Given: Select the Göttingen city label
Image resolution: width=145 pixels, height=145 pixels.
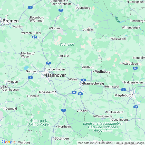Looking at the screenshot, I should coord(62,138).
